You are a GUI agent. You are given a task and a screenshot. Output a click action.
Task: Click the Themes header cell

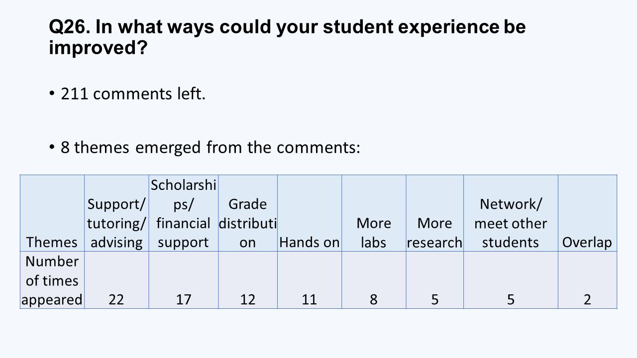[x=52, y=213]
